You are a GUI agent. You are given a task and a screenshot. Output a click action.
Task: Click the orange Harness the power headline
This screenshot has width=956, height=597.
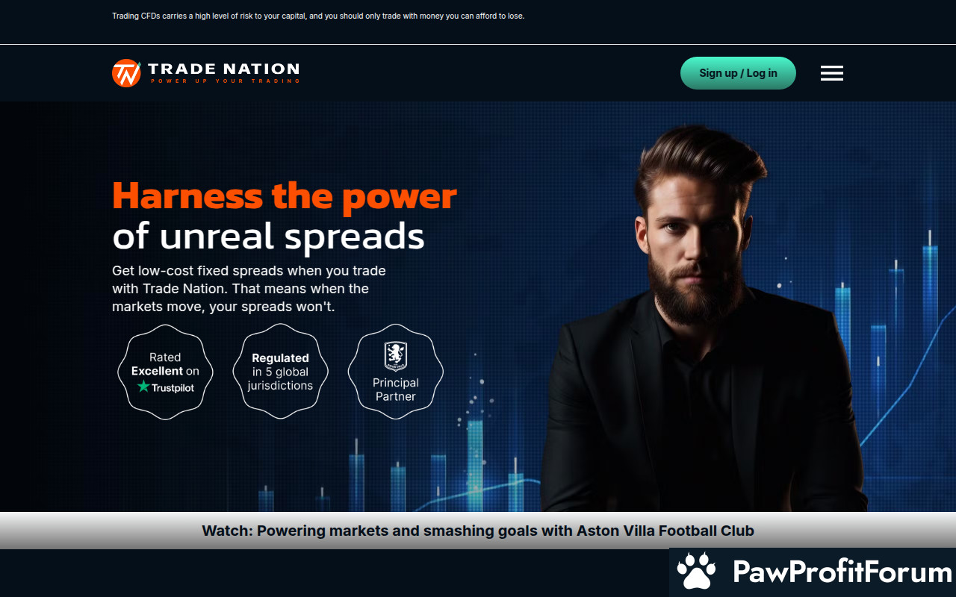(284, 196)
